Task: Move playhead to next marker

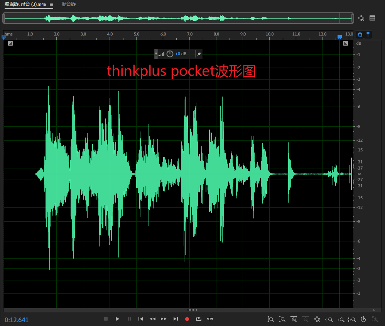Action: click(176, 319)
